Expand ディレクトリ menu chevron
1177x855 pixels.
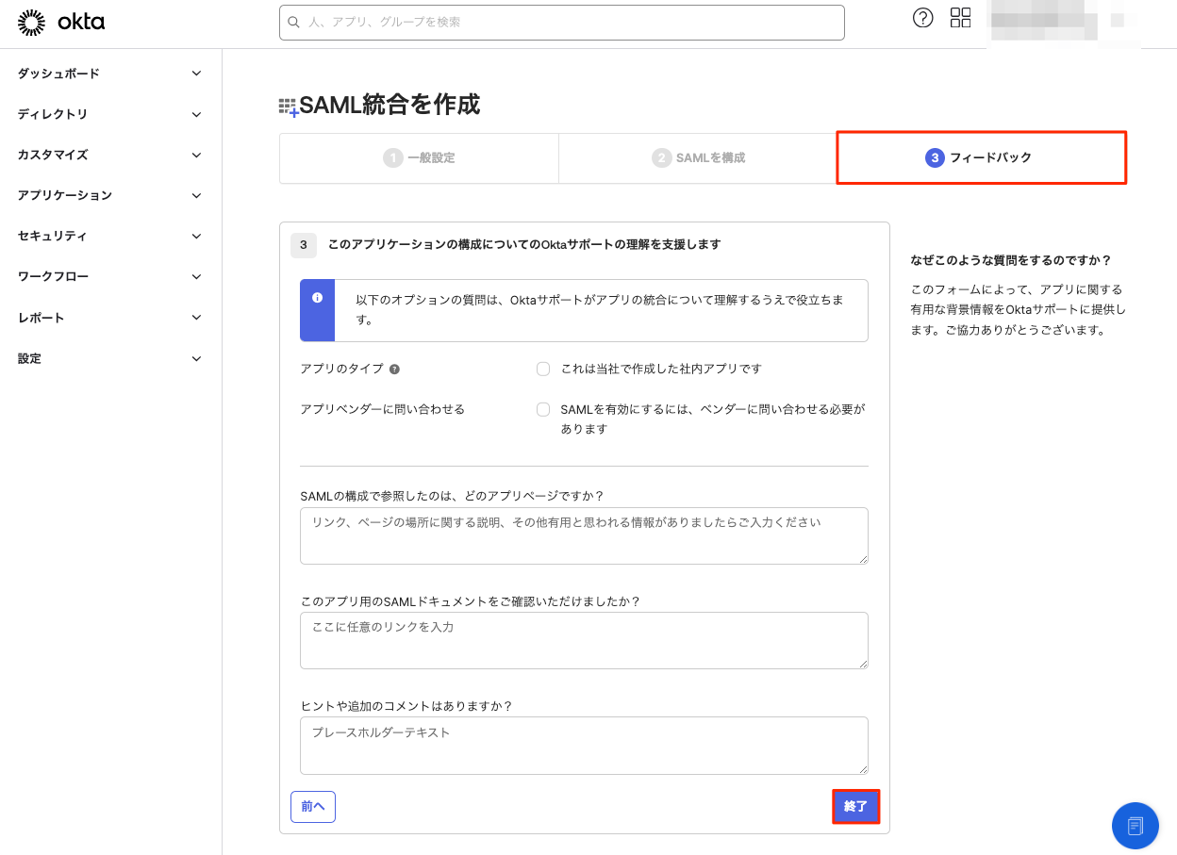click(x=196, y=114)
